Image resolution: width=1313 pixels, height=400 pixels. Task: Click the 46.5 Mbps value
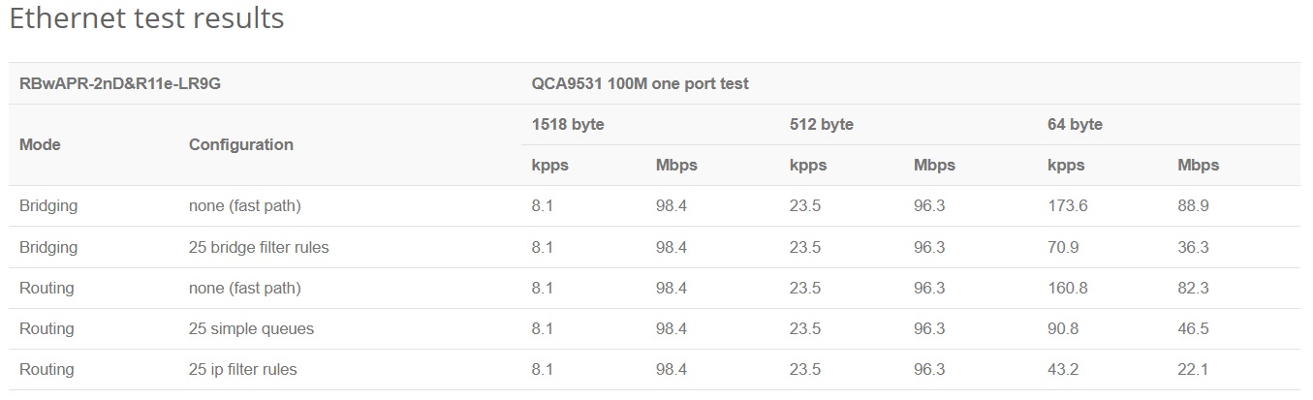1193,328
